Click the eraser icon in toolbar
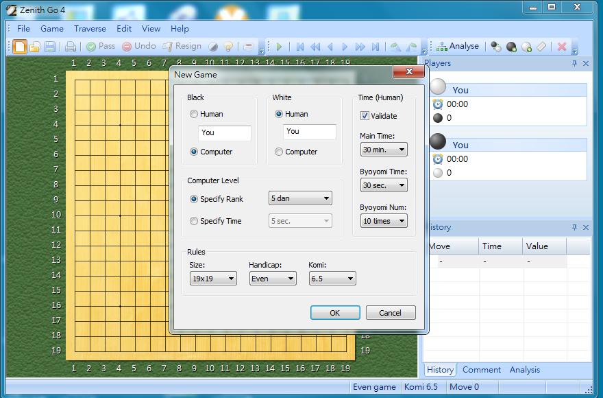 [541, 47]
